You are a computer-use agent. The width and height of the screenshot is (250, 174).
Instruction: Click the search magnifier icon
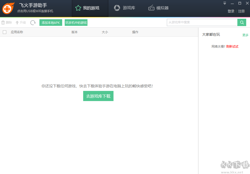point(242,22)
